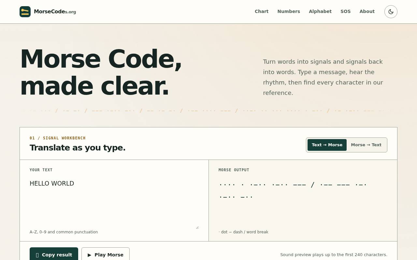Click into the HELLO WORLD text area
Screen dimensions: 417x260
pyautogui.click(x=114, y=203)
